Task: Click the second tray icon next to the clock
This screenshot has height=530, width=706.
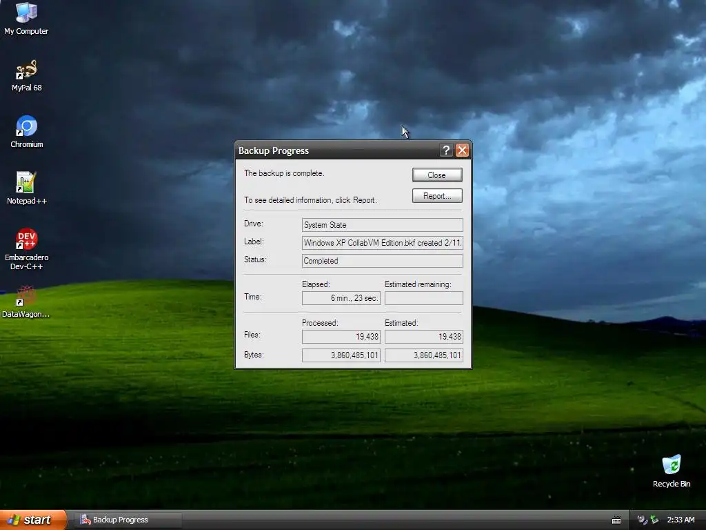Action: pyautogui.click(x=654, y=520)
